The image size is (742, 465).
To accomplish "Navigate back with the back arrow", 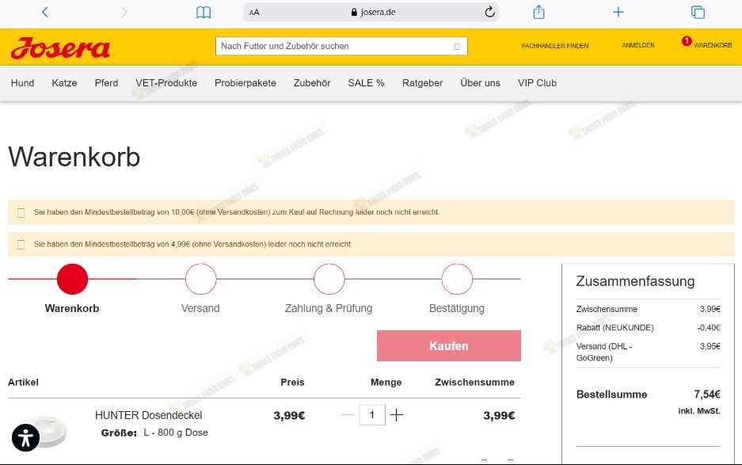I will pos(44,11).
